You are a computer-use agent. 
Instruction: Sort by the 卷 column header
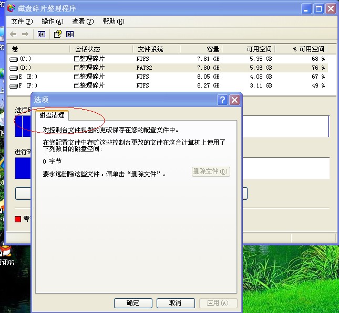click(39, 49)
